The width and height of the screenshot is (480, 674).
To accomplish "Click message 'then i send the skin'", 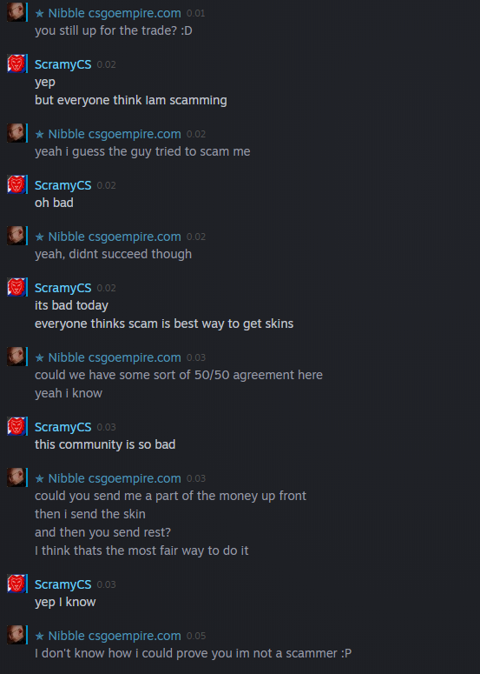I will tap(90, 514).
